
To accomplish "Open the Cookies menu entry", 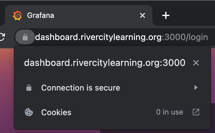I will [56, 112].
